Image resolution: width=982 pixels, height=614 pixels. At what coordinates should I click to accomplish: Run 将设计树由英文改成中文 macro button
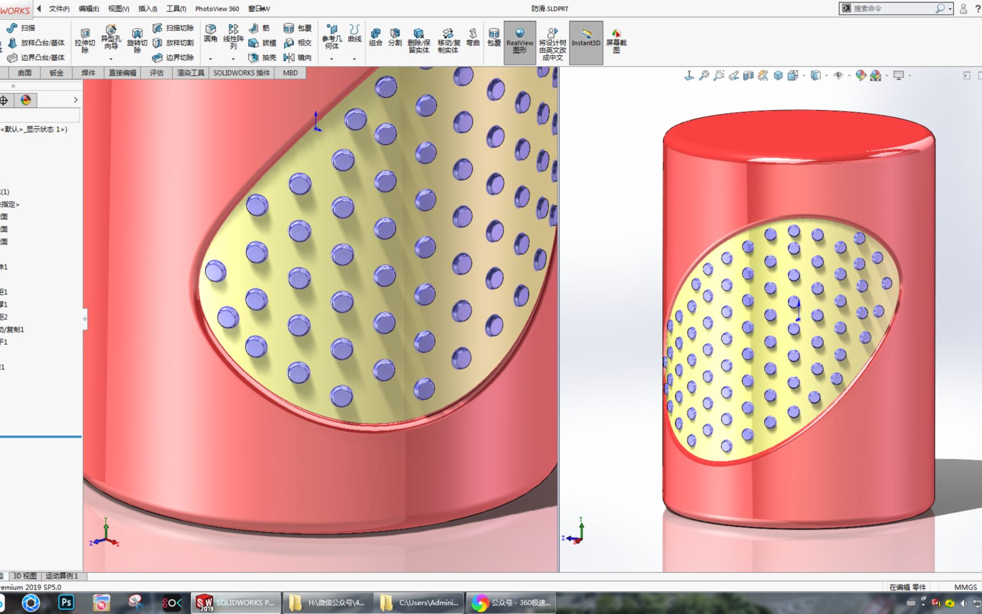click(x=552, y=44)
